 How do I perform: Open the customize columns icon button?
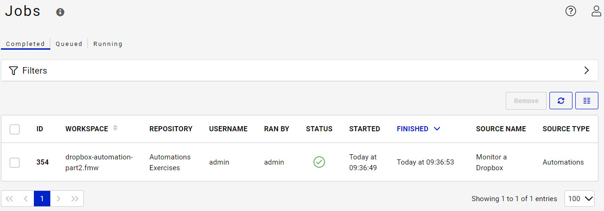(x=587, y=101)
